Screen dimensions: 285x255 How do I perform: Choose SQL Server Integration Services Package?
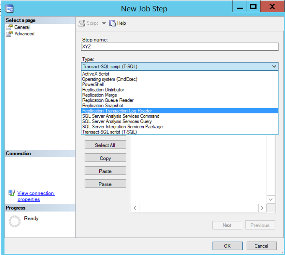[x=179, y=126]
